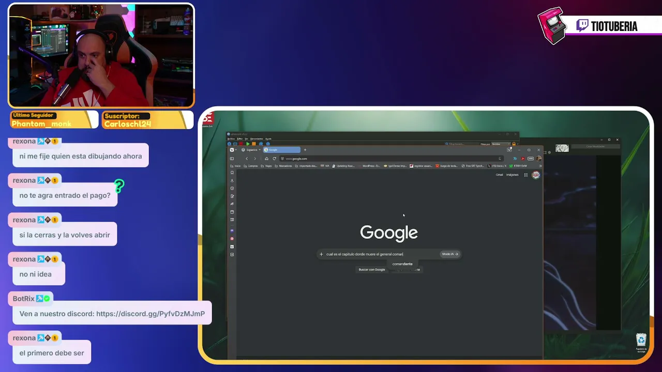Open the WordPress bookmark
Screen dimensions: 662x372
click(369, 166)
